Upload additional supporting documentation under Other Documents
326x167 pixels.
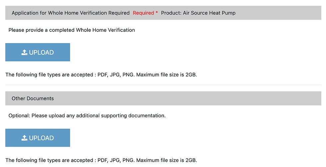(x=38, y=138)
